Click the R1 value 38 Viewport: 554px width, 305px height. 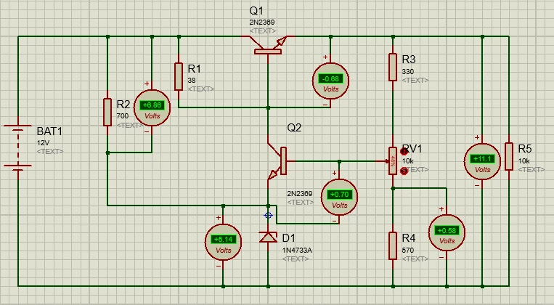192,81
